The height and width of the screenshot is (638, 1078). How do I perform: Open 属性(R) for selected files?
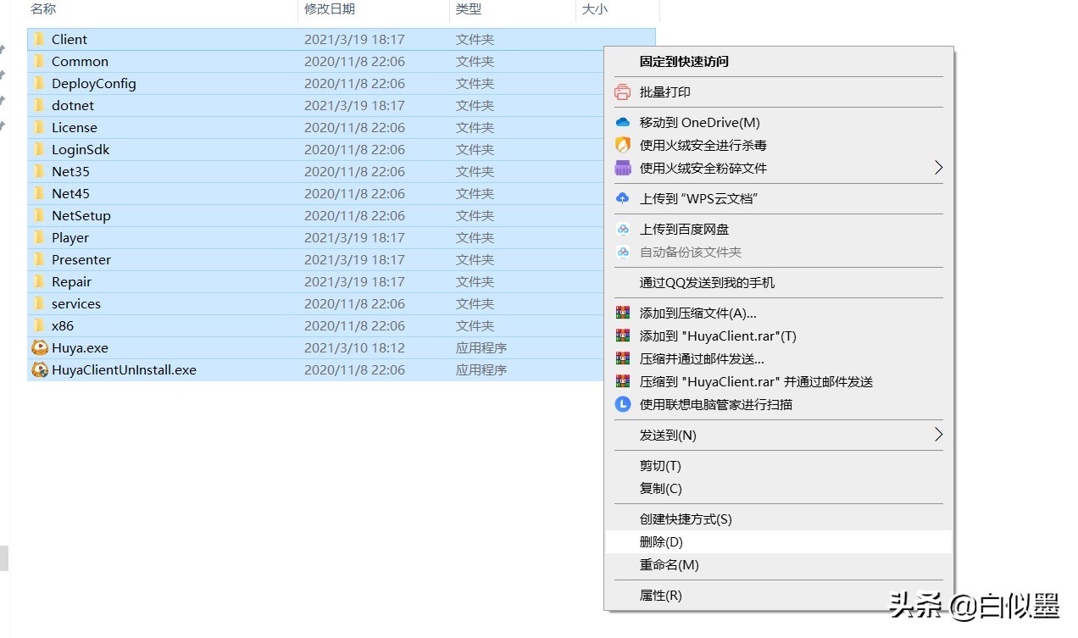coord(661,595)
